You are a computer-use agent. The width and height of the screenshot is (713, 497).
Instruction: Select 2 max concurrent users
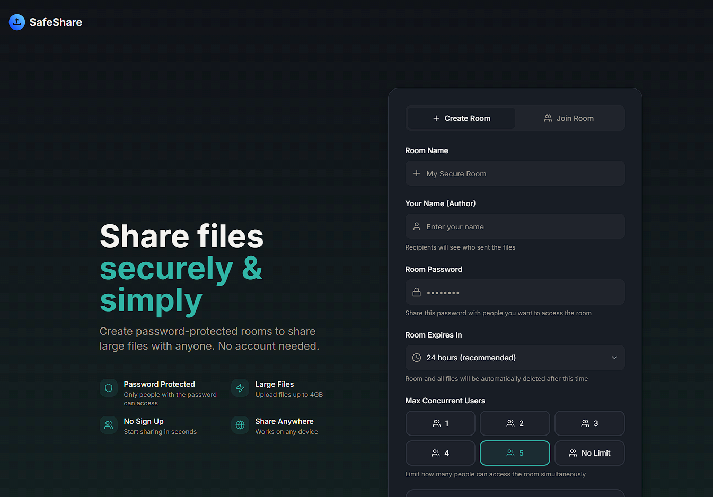(515, 423)
